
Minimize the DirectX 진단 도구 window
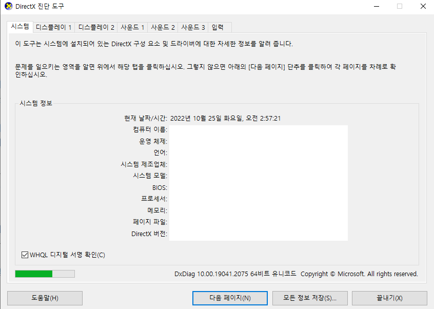pos(377,6)
